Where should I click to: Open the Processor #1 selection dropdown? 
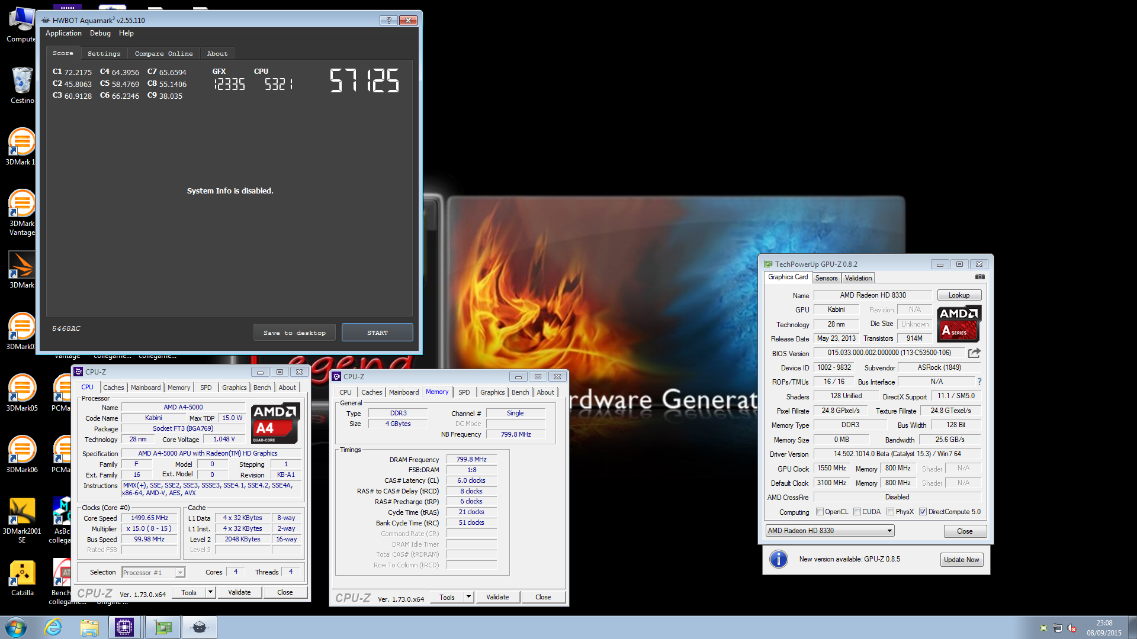tap(153, 572)
